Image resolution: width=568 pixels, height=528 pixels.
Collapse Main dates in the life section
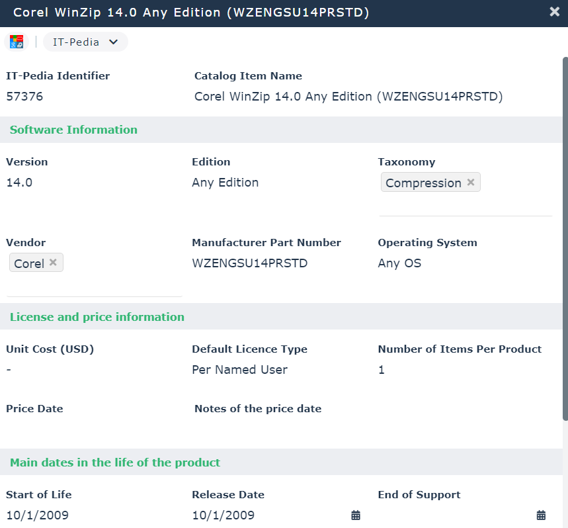pyautogui.click(x=115, y=462)
